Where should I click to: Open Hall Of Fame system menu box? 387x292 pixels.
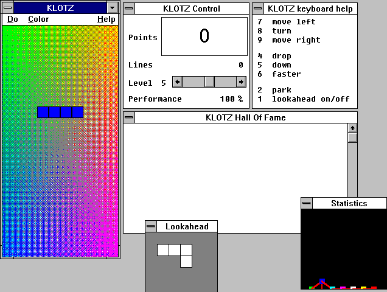coord(129,117)
